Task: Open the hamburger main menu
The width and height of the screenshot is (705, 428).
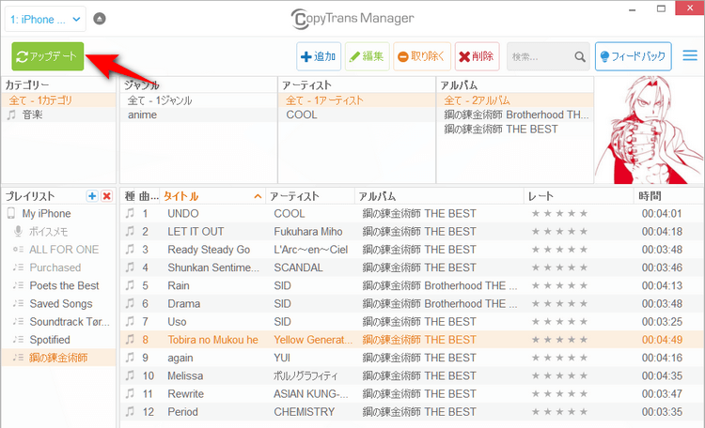Action: tap(690, 55)
